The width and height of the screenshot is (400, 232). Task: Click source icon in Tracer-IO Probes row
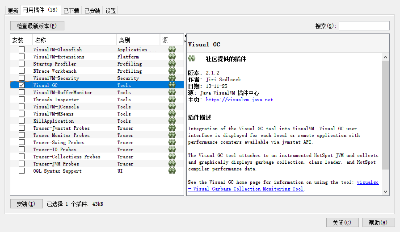click(x=172, y=149)
